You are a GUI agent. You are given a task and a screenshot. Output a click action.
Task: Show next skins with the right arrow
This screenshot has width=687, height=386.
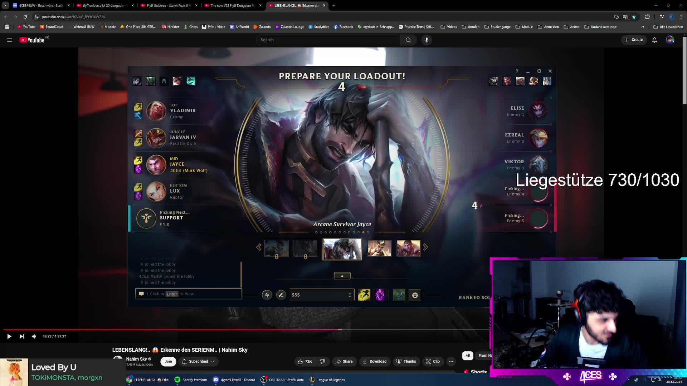(425, 247)
